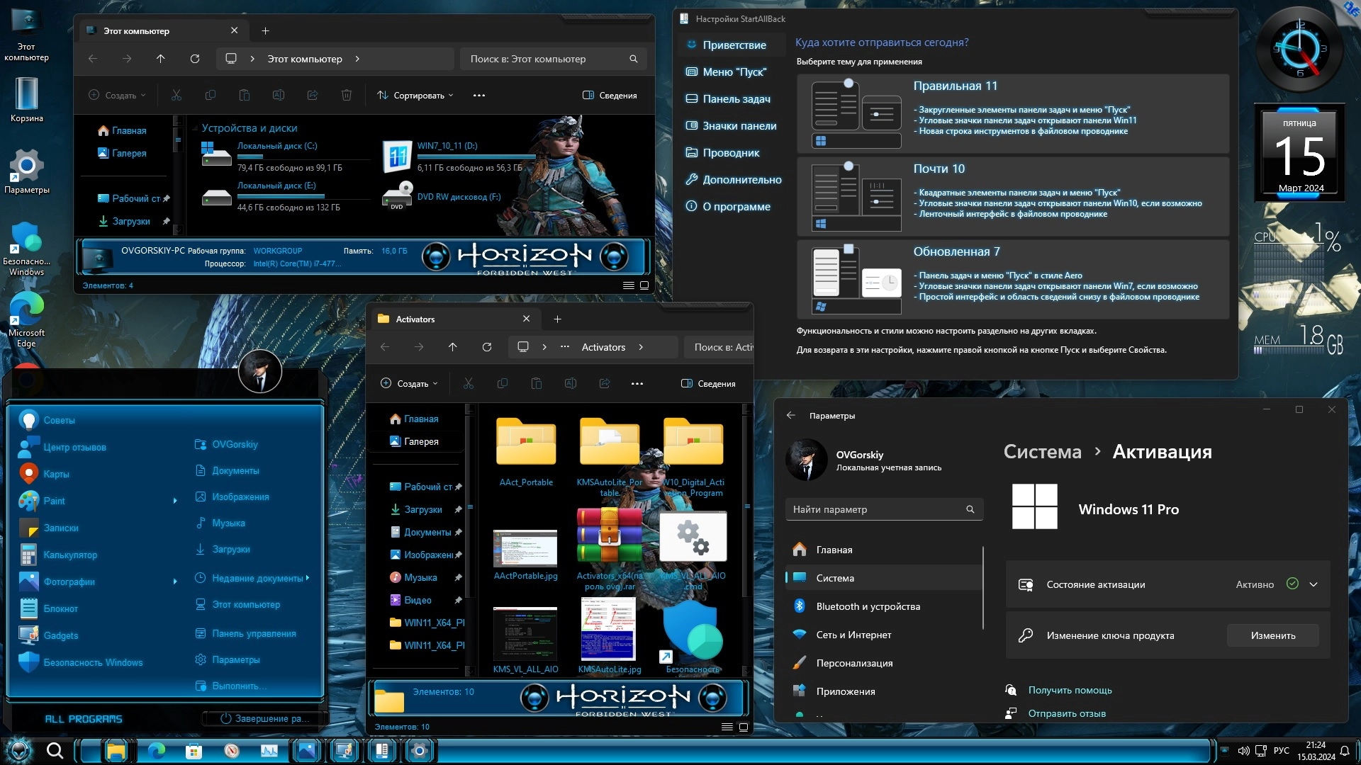This screenshot has height=765, width=1361.
Task: Expand the Состояние активации chevron
Action: [1314, 584]
